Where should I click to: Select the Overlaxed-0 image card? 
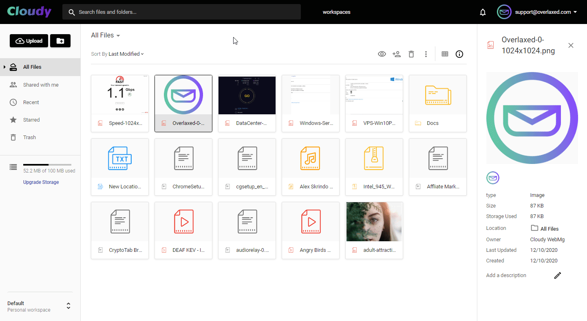coord(183,103)
